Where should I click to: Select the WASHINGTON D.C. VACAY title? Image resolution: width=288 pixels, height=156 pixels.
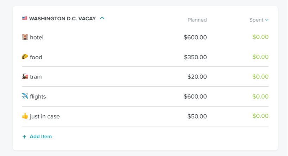[62, 19]
